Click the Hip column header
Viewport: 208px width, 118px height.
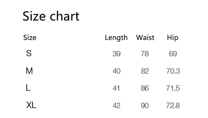[x=172, y=38]
